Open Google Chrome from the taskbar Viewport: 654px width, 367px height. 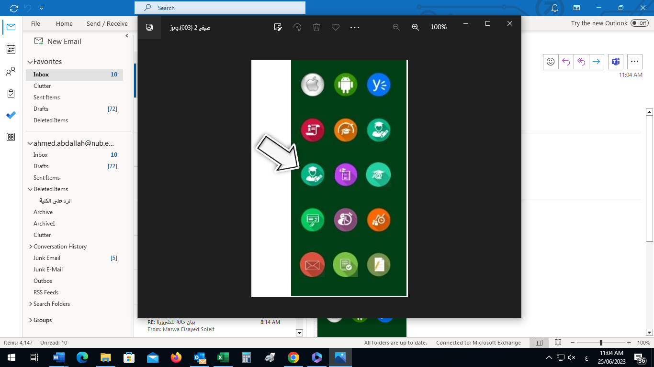(x=293, y=357)
